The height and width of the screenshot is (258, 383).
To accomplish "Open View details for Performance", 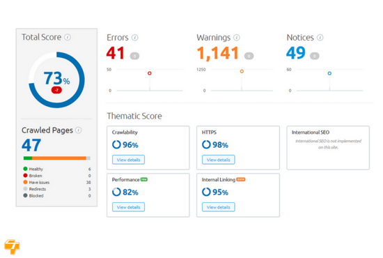I will coord(129,207).
